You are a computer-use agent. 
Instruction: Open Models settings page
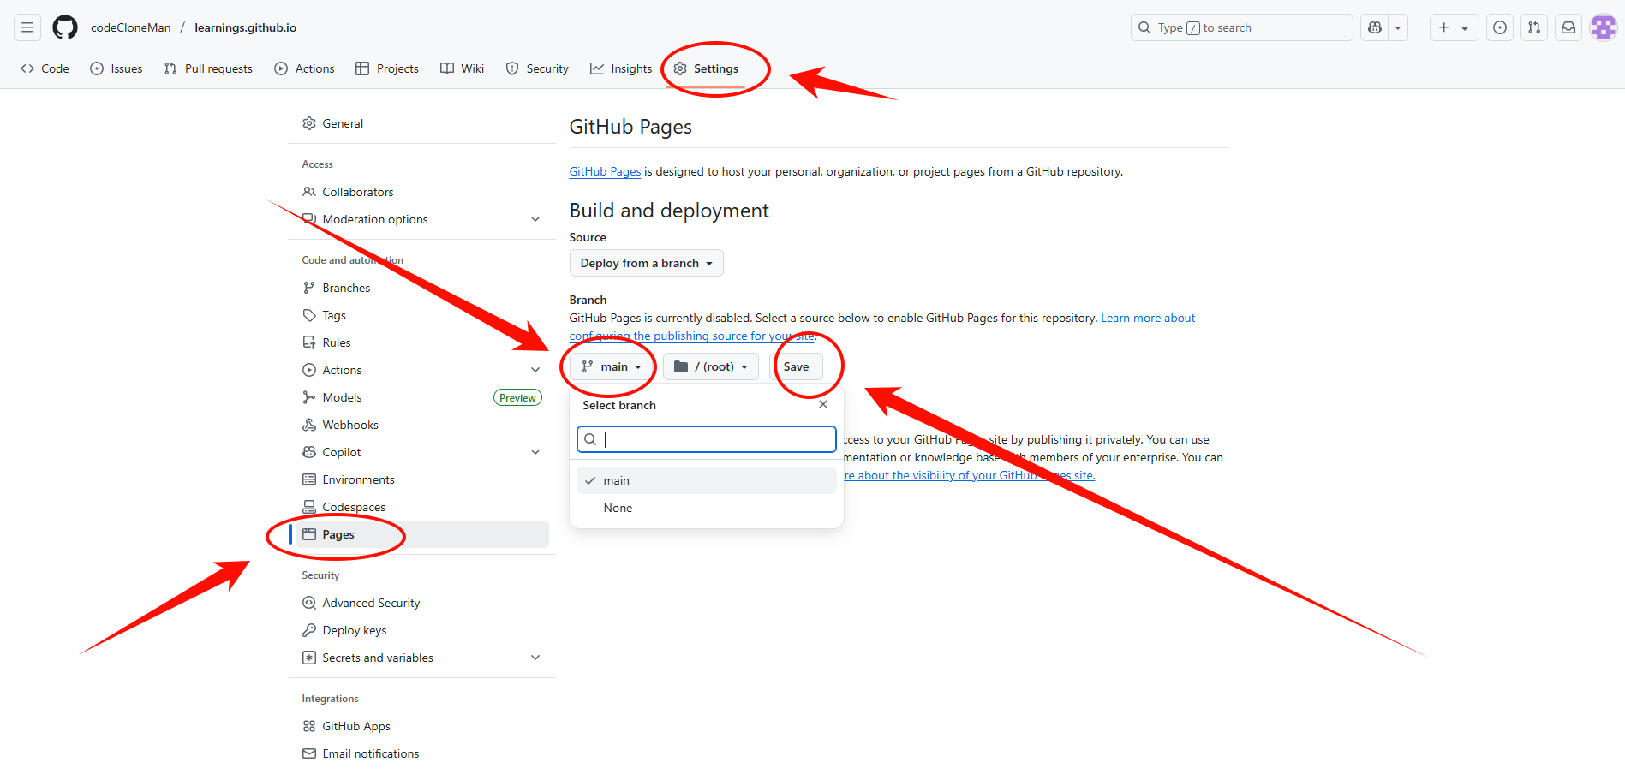(421, 397)
